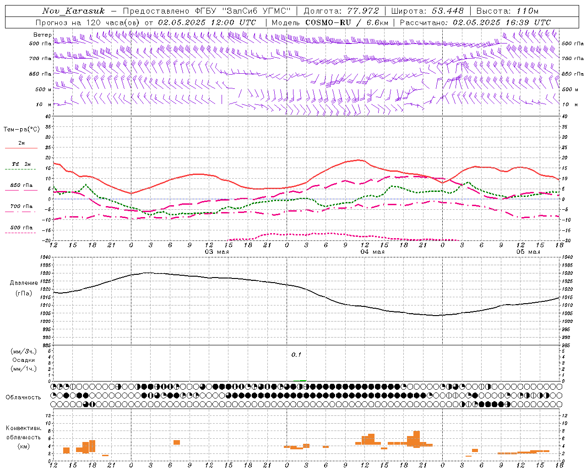586x469 pixels.
Task: Click the '2м' temperature legend entry
Action: click(x=22, y=143)
